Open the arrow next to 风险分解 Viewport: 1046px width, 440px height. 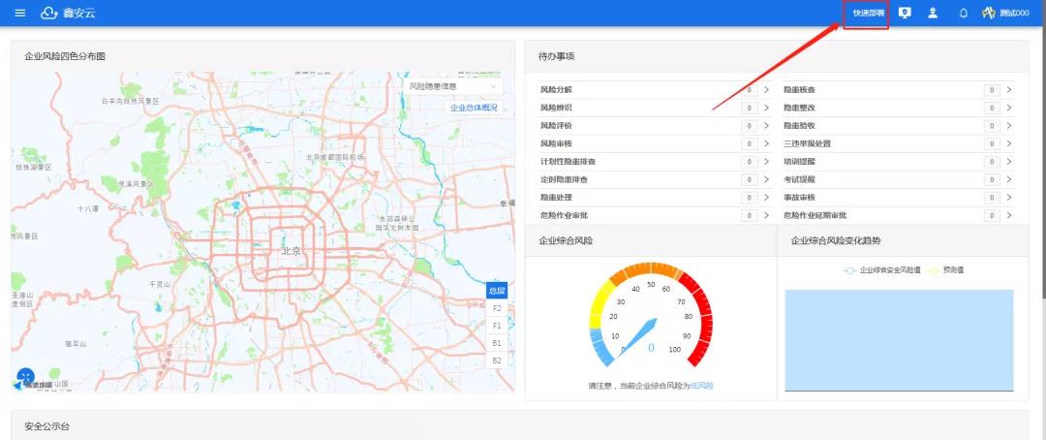(766, 90)
